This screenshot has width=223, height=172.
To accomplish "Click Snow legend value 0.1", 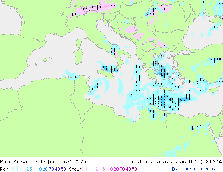I will (x=84, y=169).
